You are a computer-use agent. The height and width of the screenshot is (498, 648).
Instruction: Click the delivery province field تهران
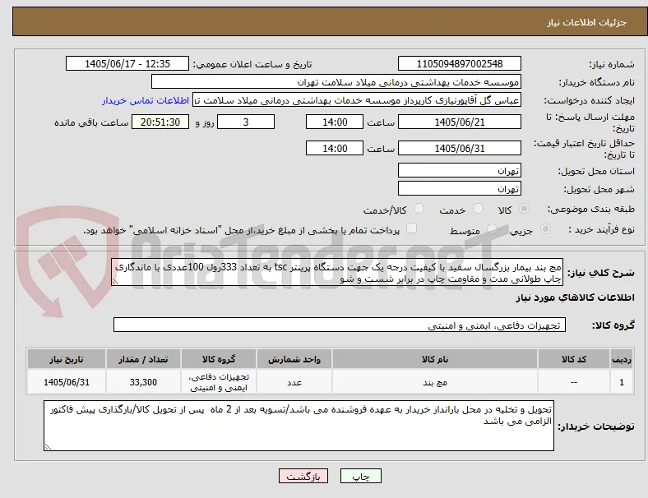point(459,170)
